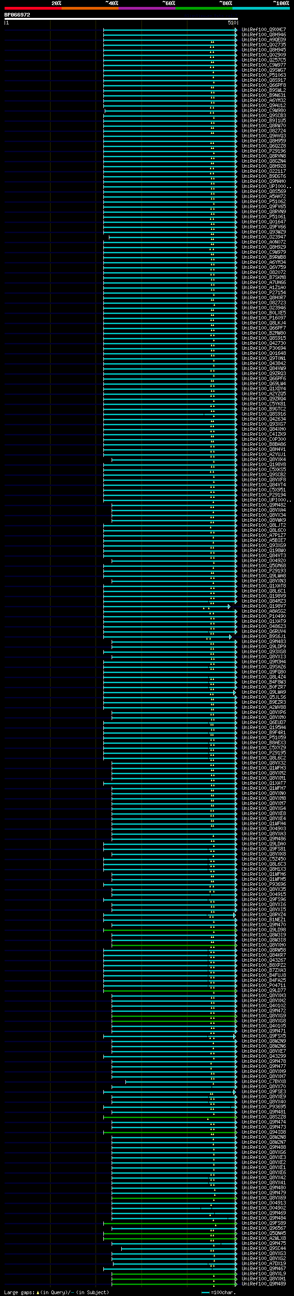This screenshot has height=1296, width=294.
Task: Select the UniRef100_Q9MAH0 label
Action: [263, 182]
